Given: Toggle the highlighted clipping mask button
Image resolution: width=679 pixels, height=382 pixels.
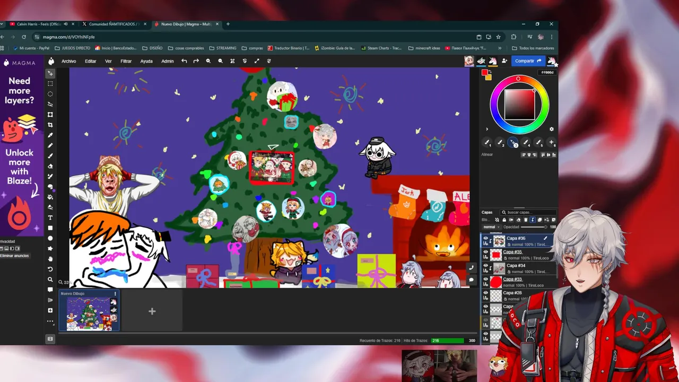Looking at the screenshot, I should coord(533,220).
